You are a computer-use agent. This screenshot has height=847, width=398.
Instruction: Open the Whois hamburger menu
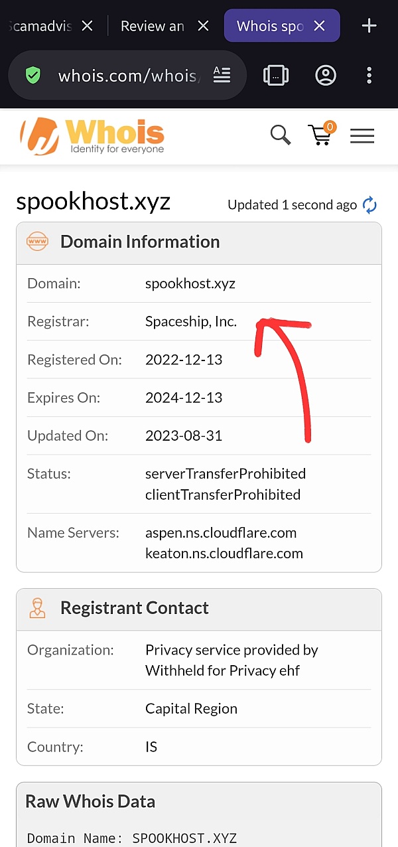click(362, 136)
